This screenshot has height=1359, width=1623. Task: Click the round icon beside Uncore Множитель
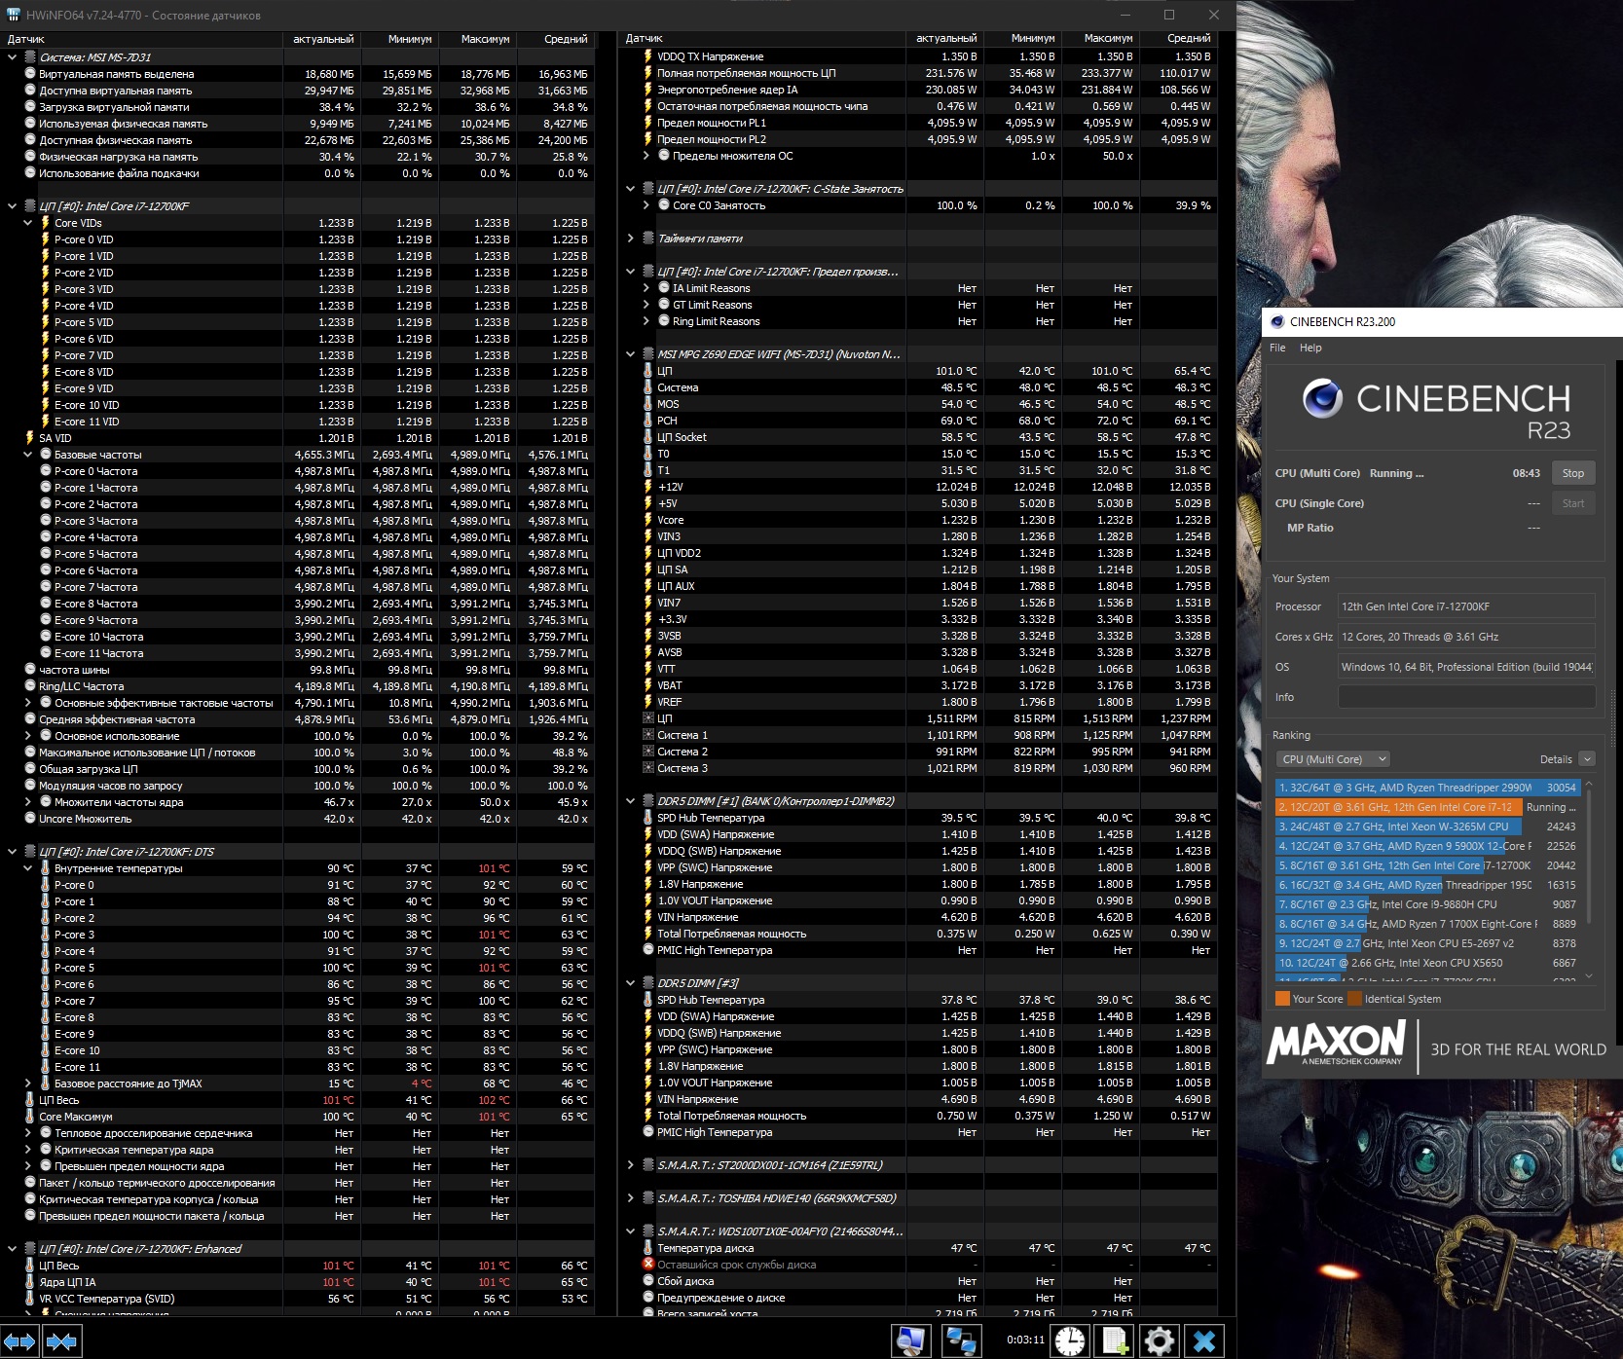[x=30, y=819]
